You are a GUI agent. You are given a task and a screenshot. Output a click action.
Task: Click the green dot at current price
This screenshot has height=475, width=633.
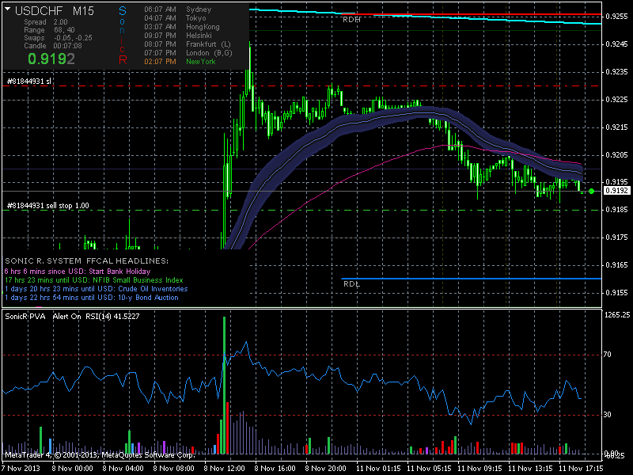(592, 190)
